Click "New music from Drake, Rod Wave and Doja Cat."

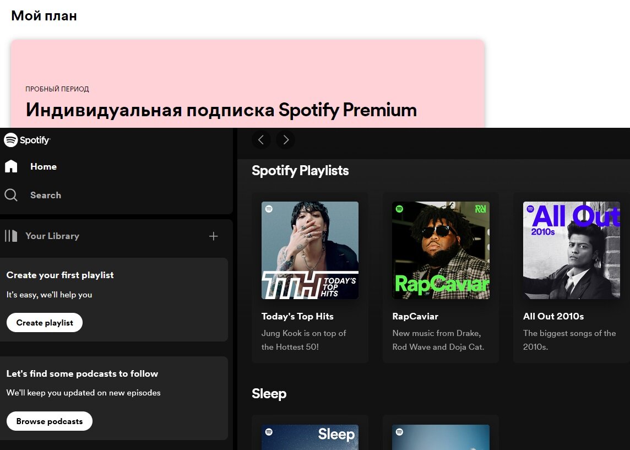coord(438,340)
